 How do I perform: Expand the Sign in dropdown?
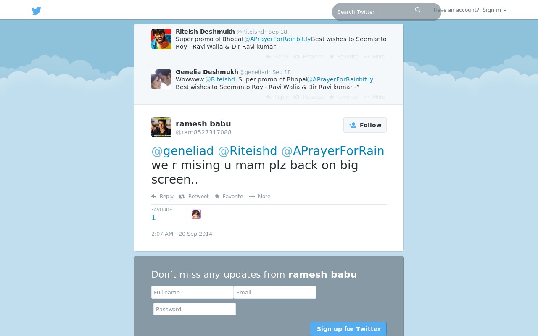click(x=494, y=10)
